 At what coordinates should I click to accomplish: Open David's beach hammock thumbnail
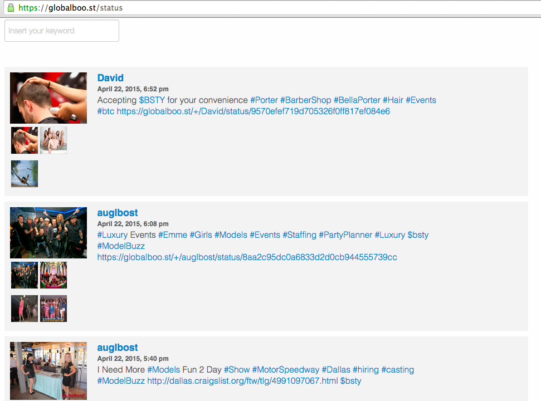25,174
